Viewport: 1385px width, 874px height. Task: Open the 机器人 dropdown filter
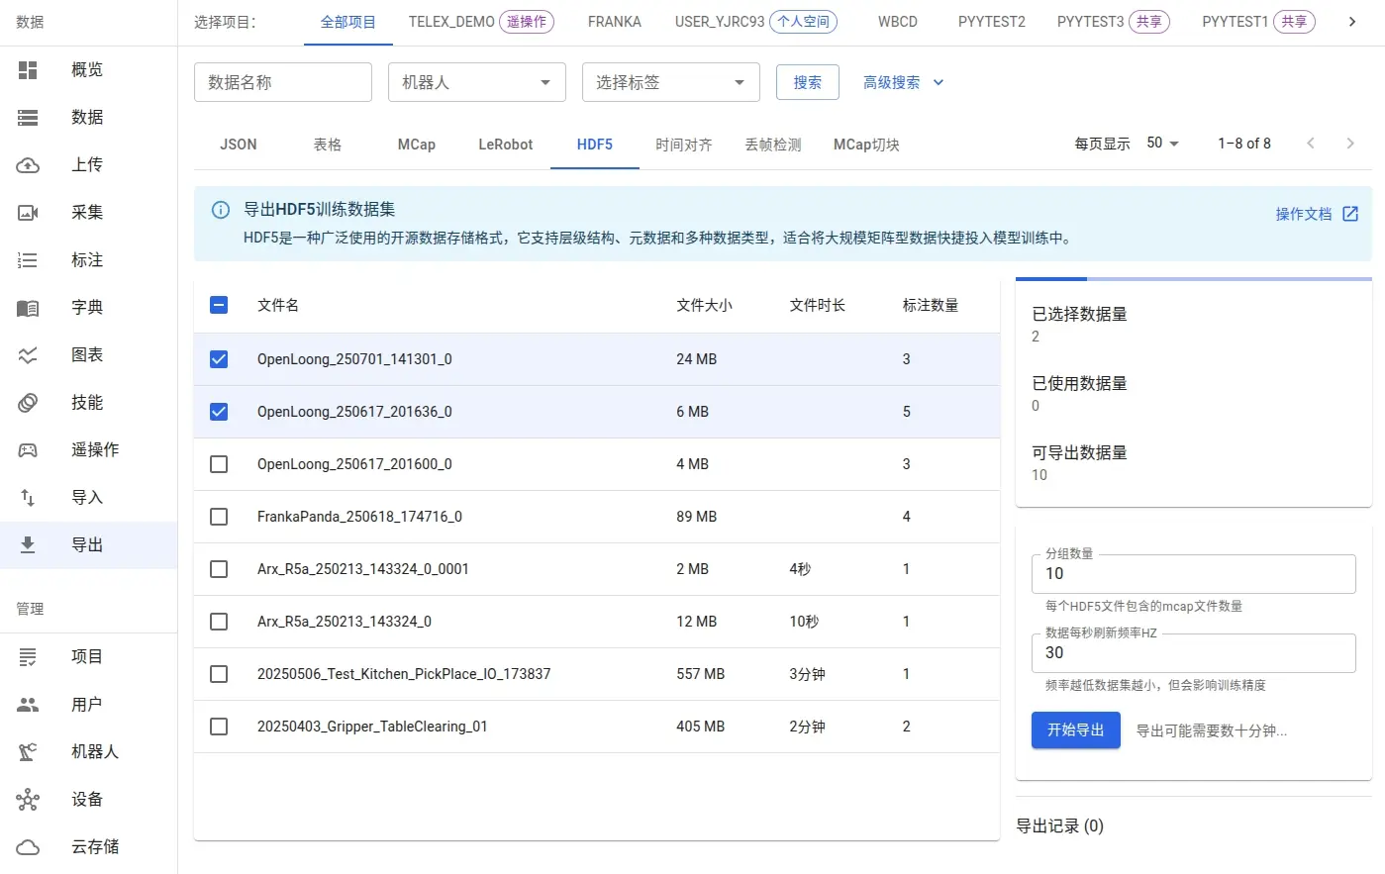pos(476,82)
